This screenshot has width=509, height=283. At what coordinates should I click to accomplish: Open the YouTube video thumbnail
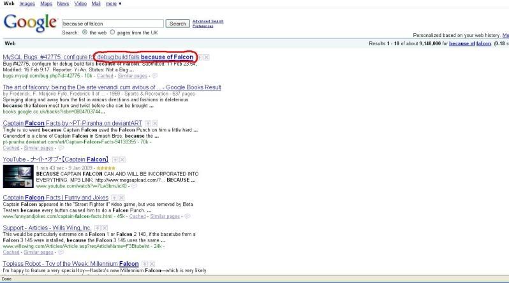(x=18, y=177)
